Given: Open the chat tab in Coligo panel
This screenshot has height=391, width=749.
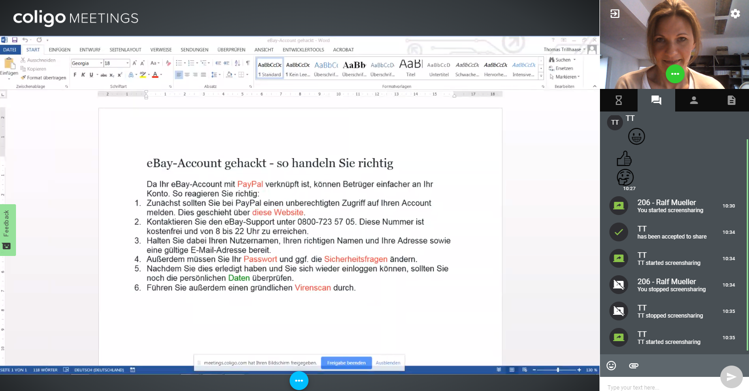Looking at the screenshot, I should pyautogui.click(x=656, y=100).
